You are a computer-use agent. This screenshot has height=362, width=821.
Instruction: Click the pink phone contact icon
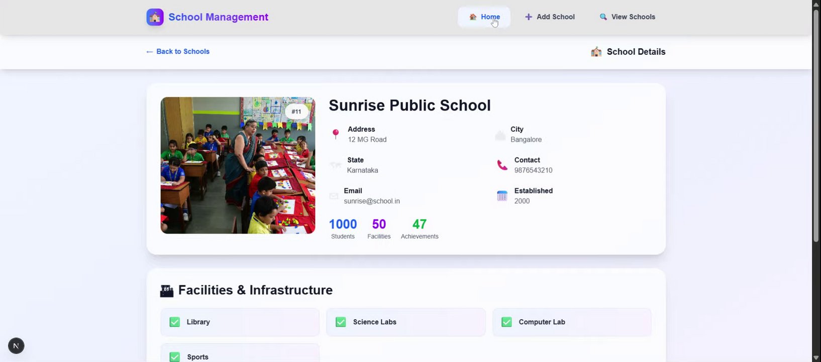click(x=502, y=165)
